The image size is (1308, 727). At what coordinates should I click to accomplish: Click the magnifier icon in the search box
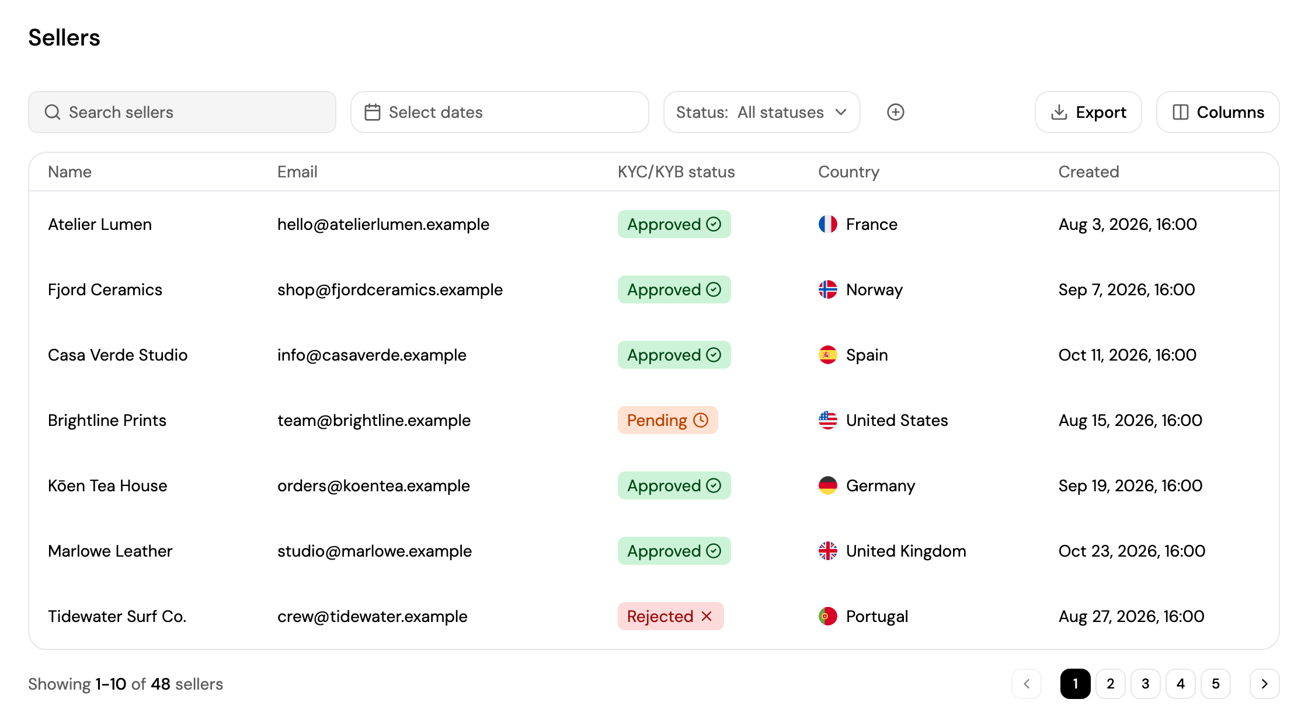(53, 112)
